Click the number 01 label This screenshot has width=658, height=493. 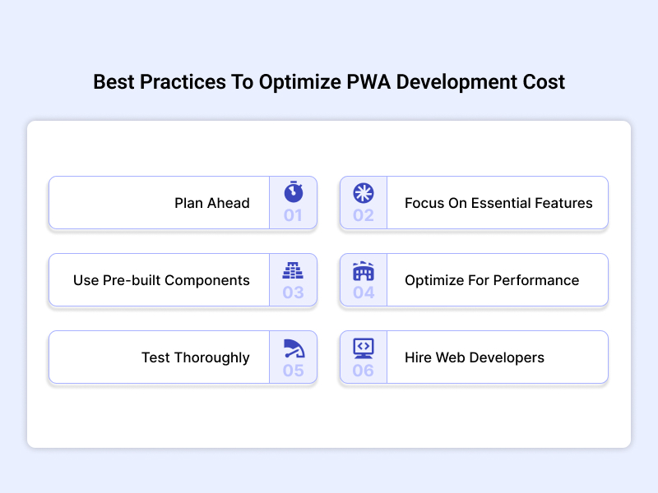[293, 216]
